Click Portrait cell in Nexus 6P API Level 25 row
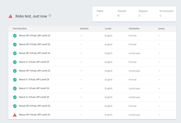This screenshot has width=181, height=123. click(x=132, y=106)
